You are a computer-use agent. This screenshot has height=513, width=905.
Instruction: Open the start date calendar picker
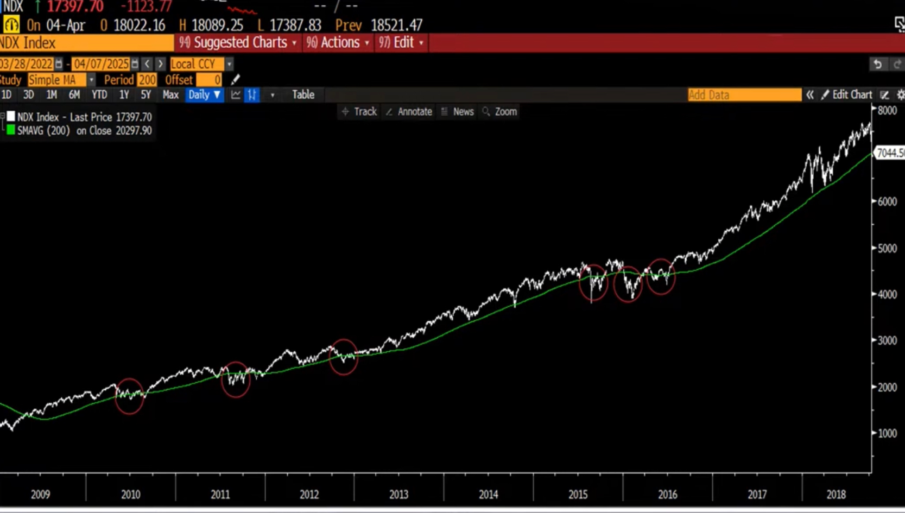pyautogui.click(x=59, y=64)
